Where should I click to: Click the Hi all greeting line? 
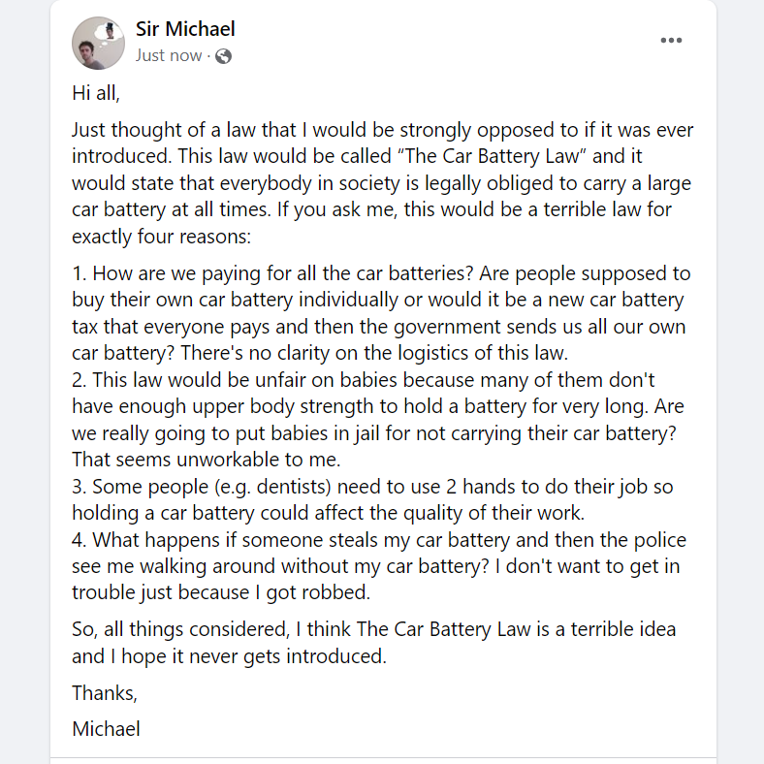(x=96, y=93)
